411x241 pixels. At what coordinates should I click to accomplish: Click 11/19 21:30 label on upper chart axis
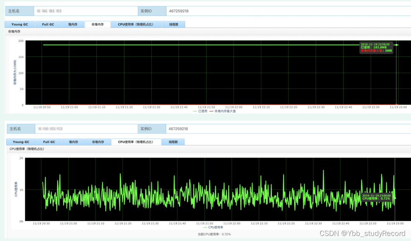pyautogui.click(x=151, y=107)
